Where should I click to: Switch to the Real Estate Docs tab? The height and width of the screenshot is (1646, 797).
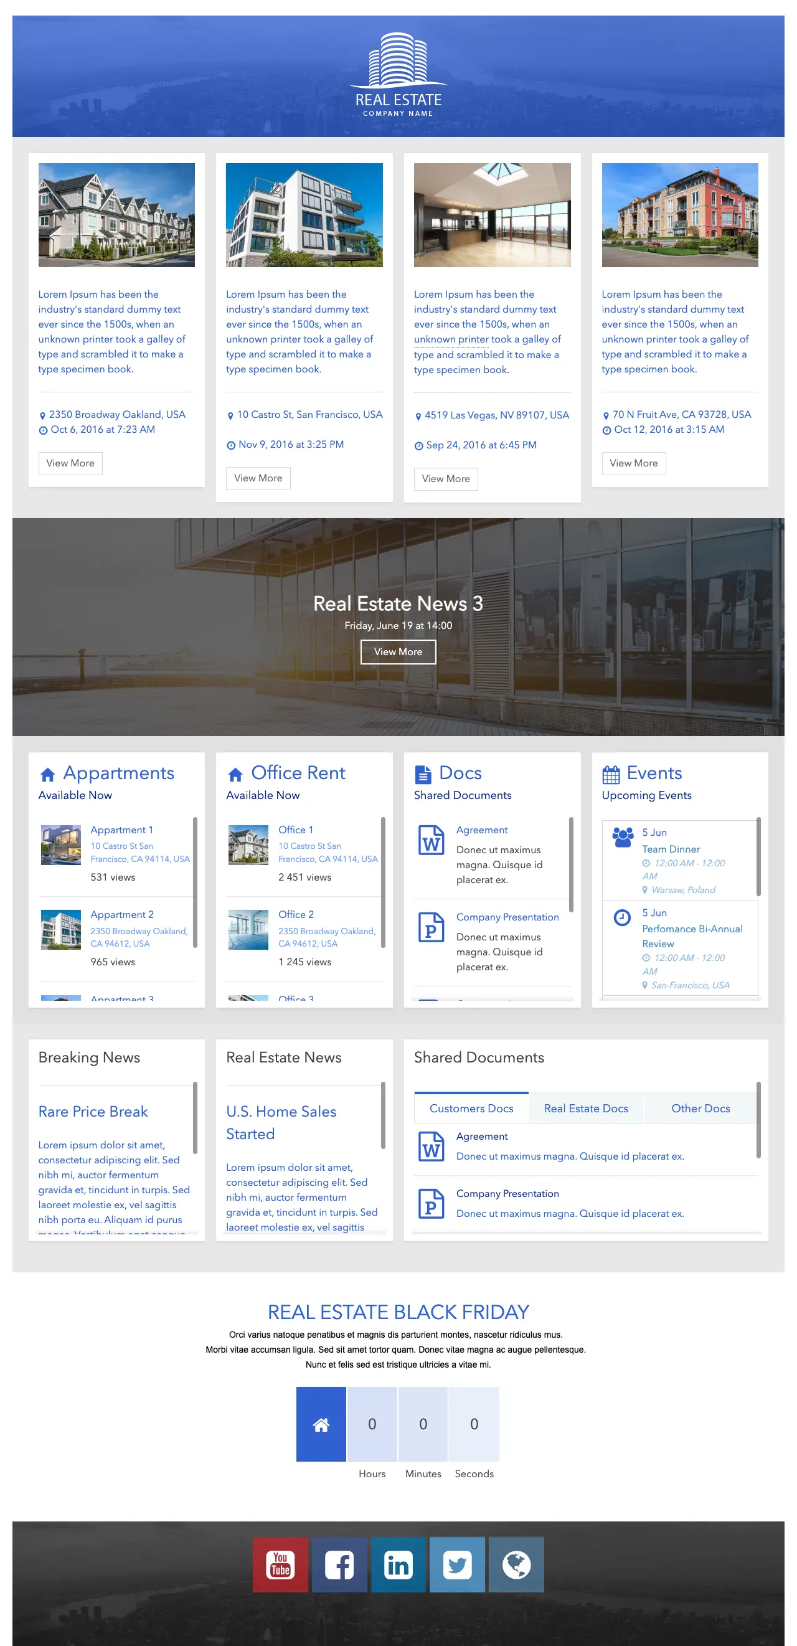(586, 1108)
